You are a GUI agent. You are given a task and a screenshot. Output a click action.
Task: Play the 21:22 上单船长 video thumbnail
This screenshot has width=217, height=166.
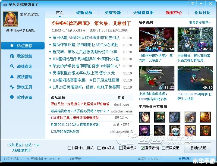157,78
